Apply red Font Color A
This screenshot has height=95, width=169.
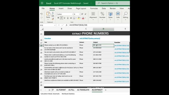click(x=83, y=18)
